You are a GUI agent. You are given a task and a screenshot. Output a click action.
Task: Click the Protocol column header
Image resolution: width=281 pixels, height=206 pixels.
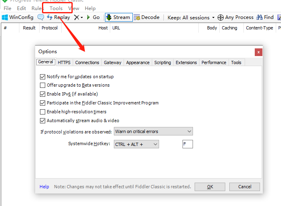[x=50, y=28]
